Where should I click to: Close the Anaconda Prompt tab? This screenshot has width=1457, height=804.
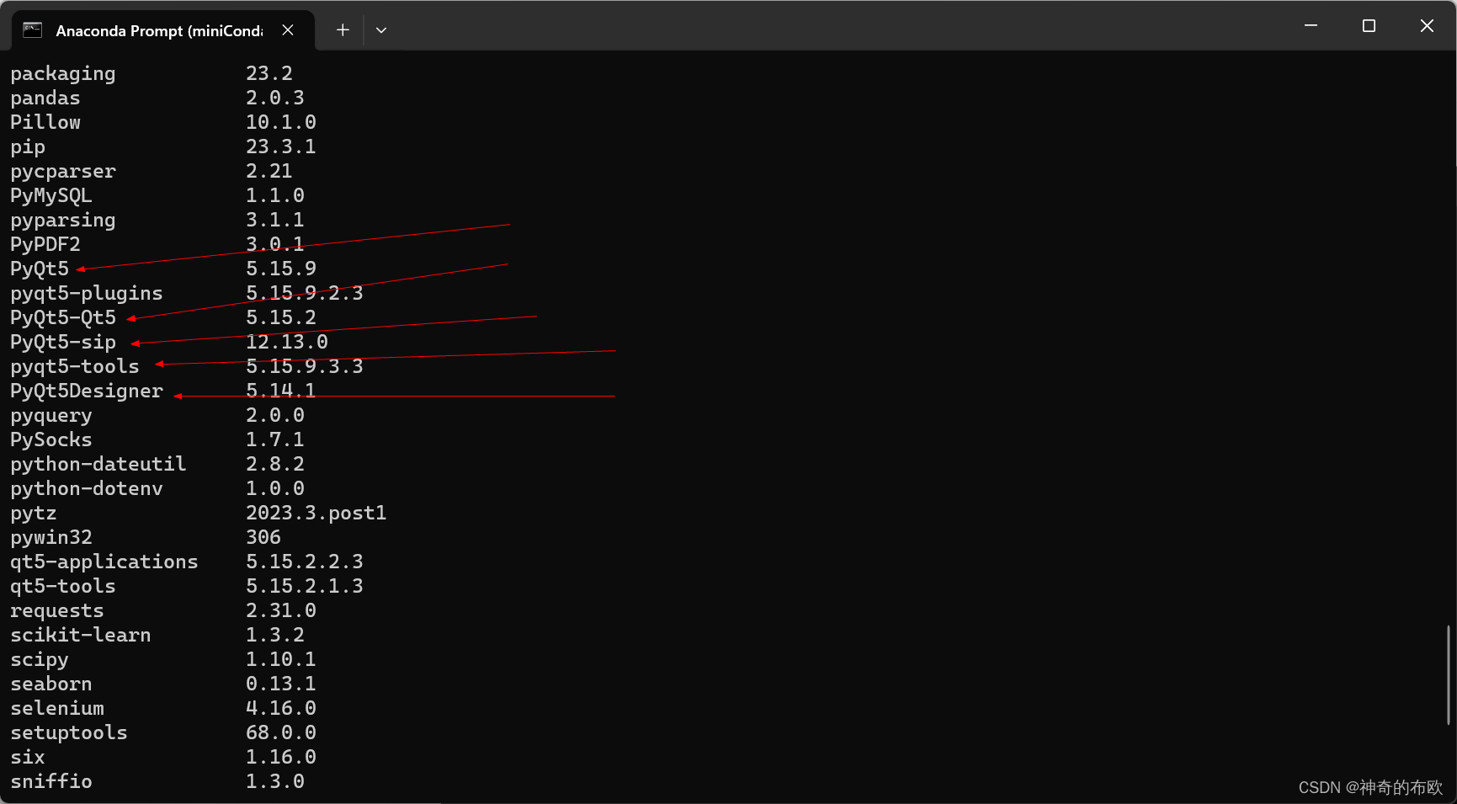(288, 30)
